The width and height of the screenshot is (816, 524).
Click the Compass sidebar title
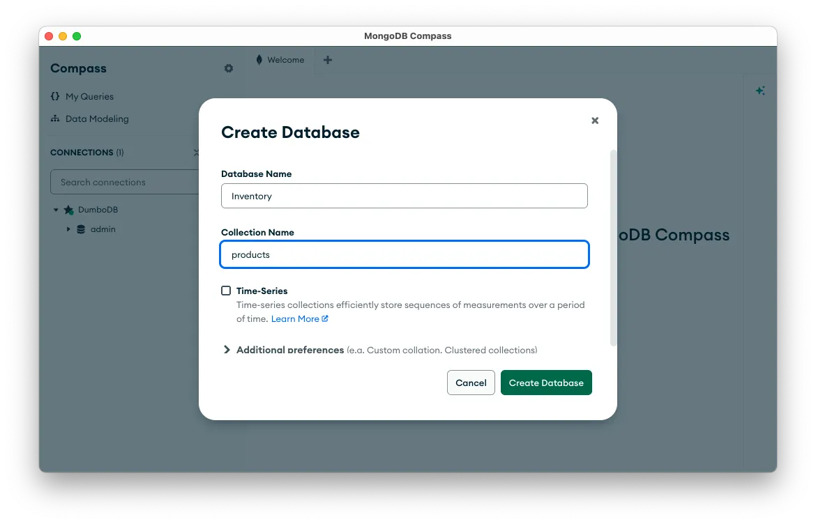tap(79, 68)
